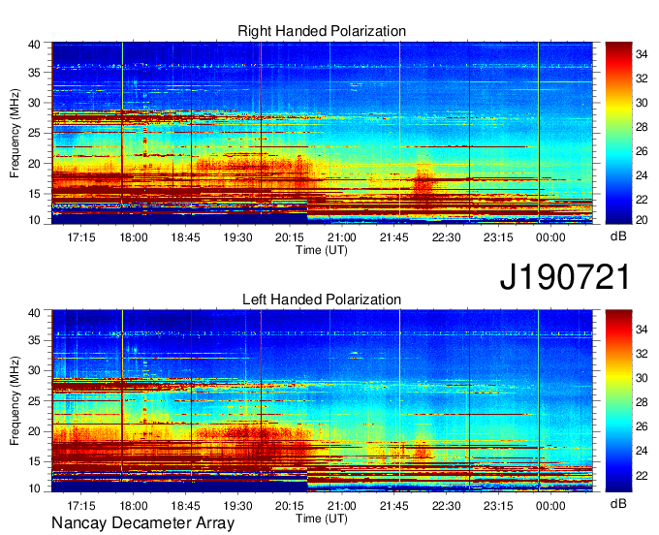Screen dimensions: 659x535
Task: Click 35 MHz tick on Left Handed frequency axis
Action: point(35,340)
